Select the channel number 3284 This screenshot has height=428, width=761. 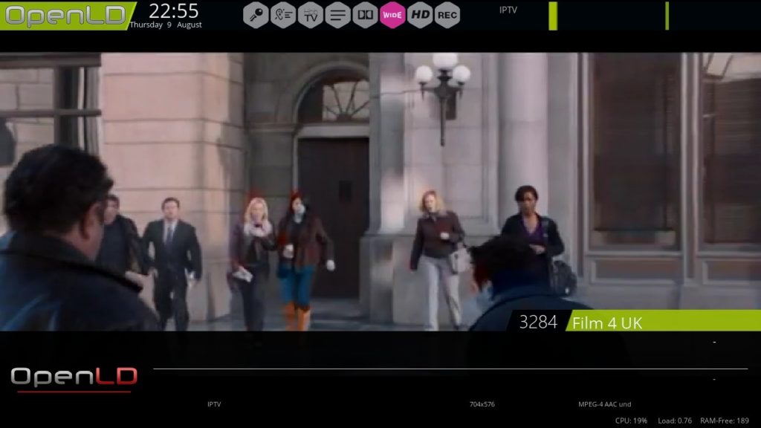coord(539,322)
